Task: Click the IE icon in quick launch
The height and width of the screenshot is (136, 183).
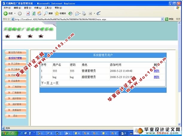Action: pyautogui.click(x=22, y=133)
